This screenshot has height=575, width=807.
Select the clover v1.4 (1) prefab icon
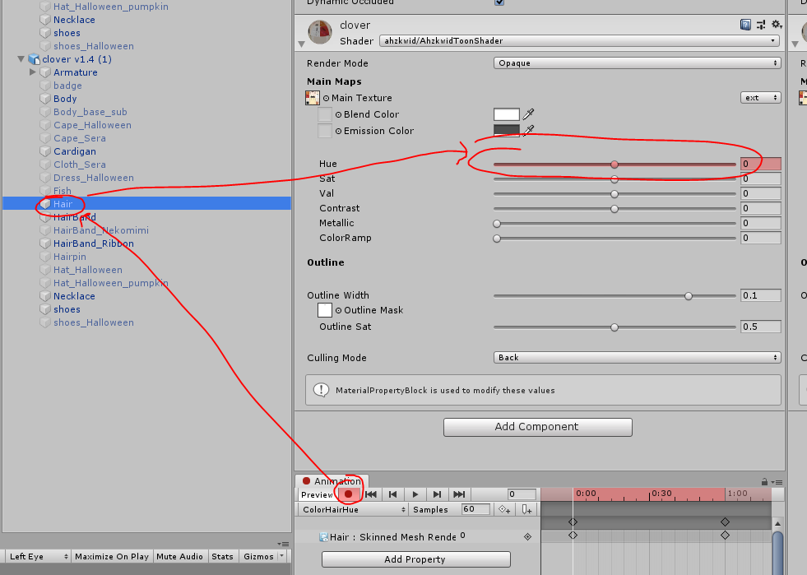(x=34, y=59)
